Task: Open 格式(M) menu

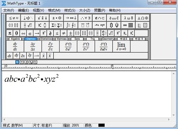Action: (54, 10)
